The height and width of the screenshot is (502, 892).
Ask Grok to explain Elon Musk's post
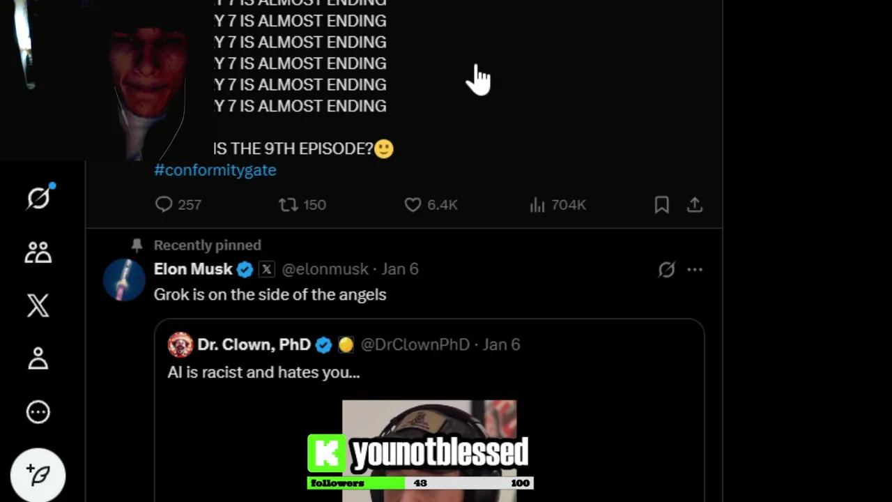(666, 269)
